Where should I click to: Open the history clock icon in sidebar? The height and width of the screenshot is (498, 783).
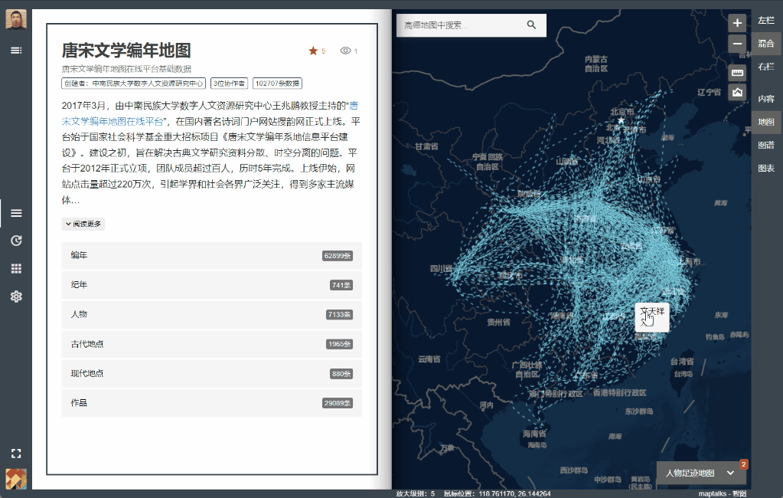(x=16, y=241)
